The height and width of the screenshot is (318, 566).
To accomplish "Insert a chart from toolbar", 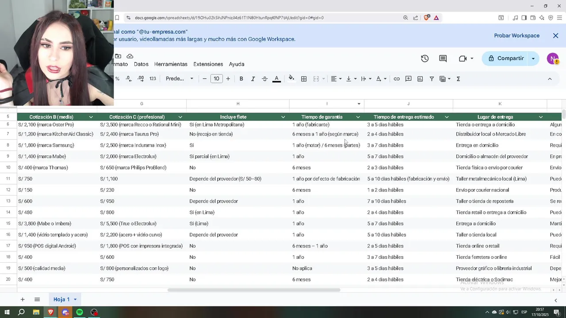I will [x=420, y=79].
